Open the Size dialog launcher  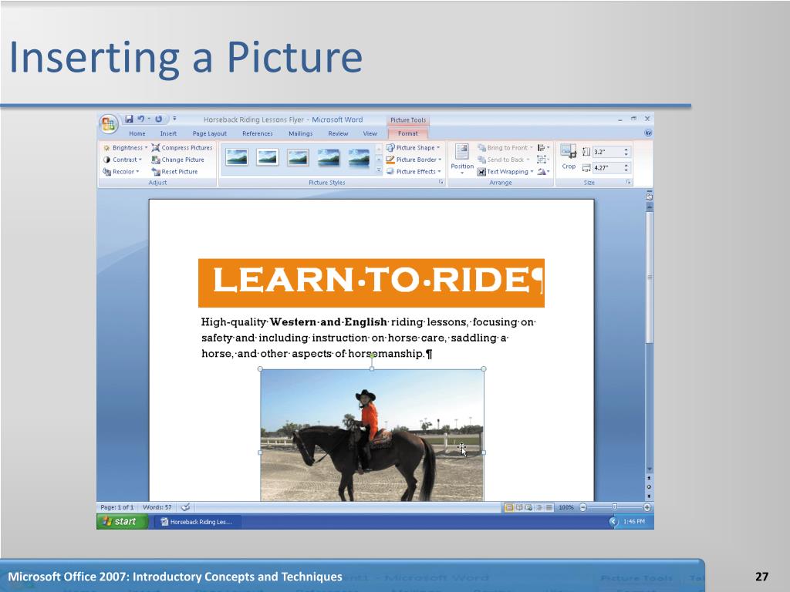tap(629, 182)
